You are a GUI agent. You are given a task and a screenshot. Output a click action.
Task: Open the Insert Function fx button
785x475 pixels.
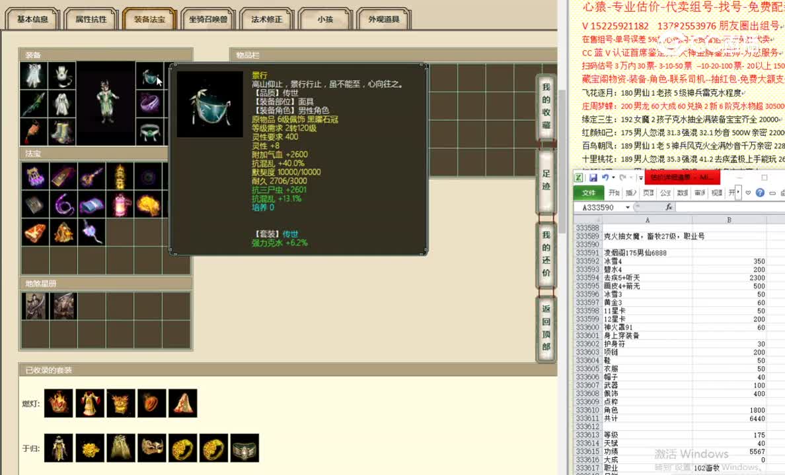tap(669, 206)
